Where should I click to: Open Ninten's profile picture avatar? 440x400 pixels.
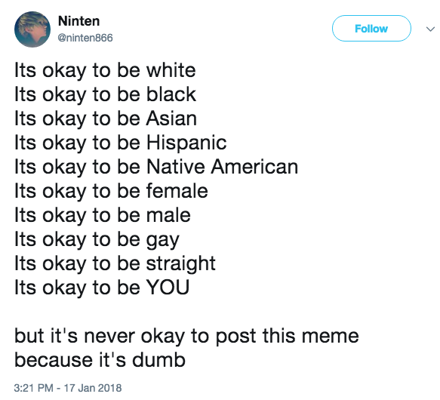(32, 29)
